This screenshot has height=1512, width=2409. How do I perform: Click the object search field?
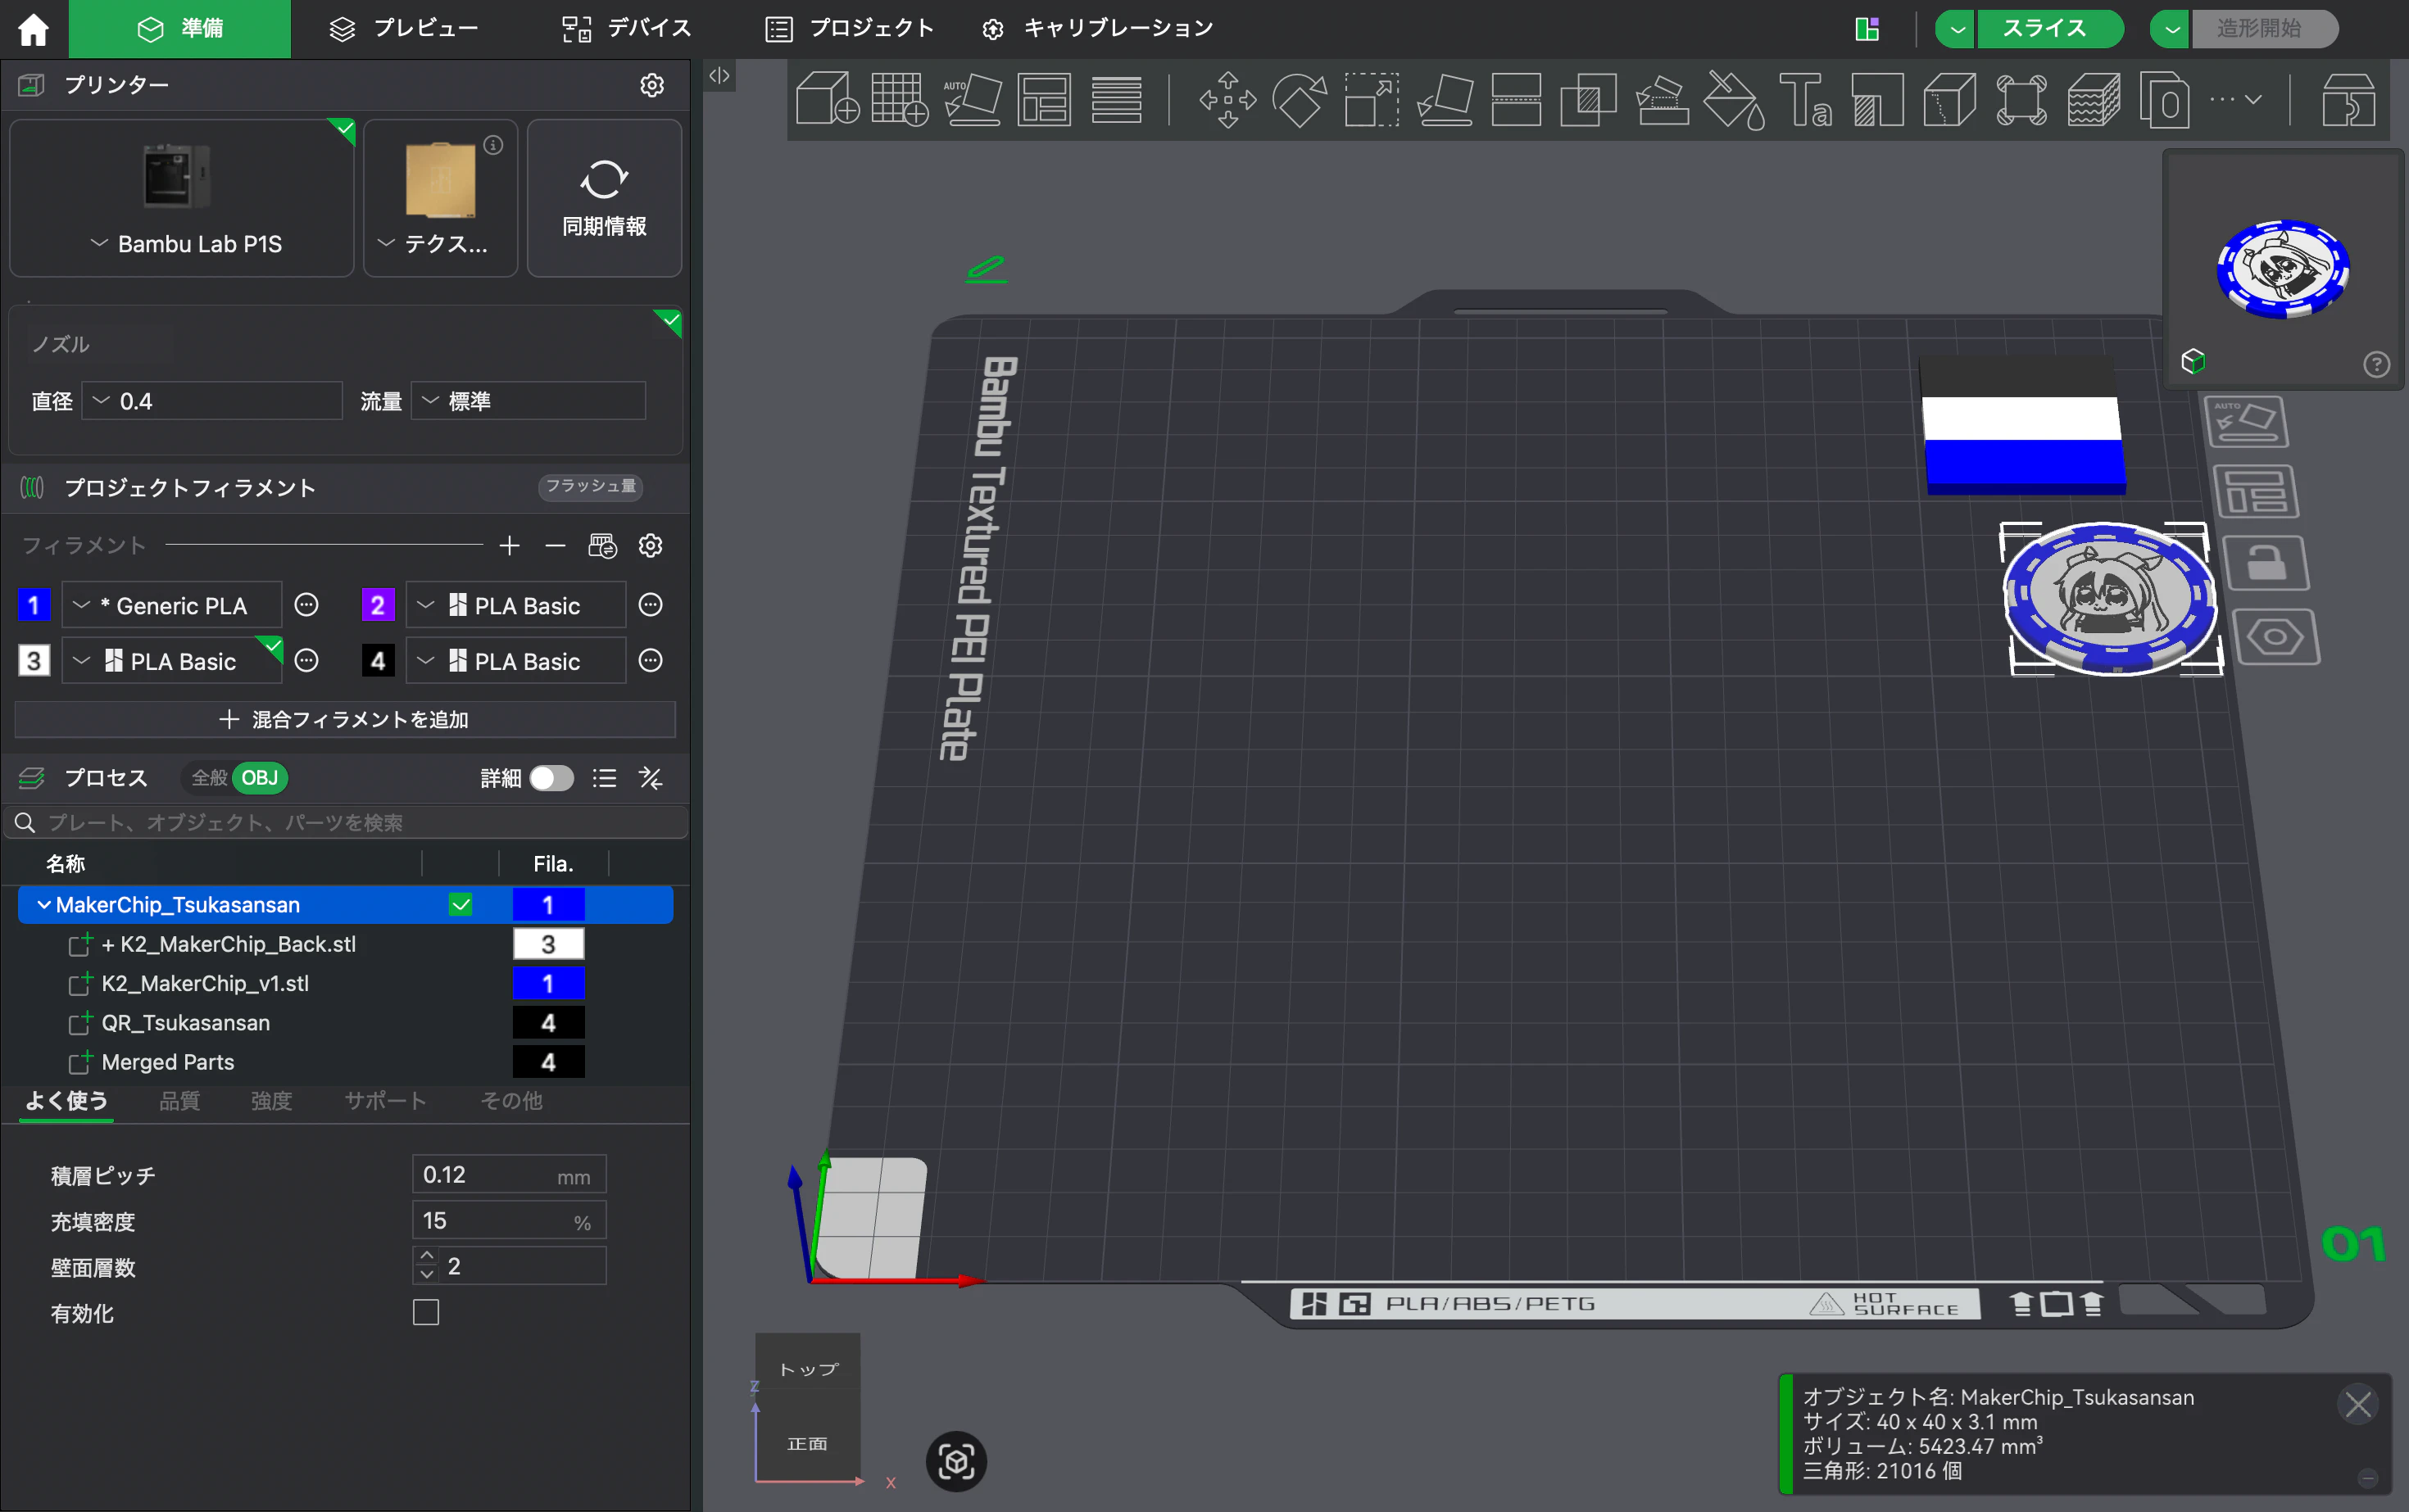tap(345, 822)
